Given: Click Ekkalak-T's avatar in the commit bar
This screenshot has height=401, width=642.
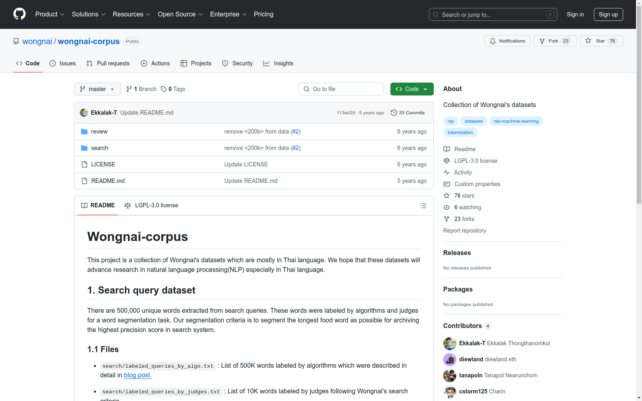Looking at the screenshot, I should [x=84, y=113].
